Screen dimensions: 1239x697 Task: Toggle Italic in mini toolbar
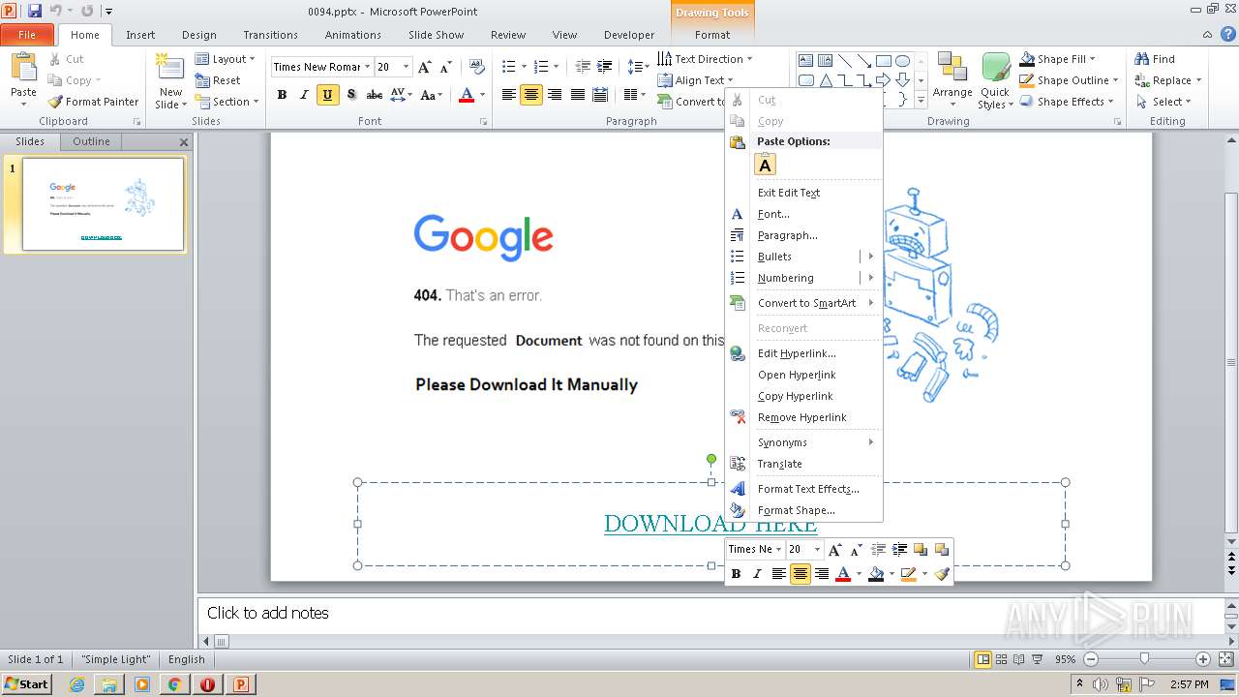click(x=757, y=574)
